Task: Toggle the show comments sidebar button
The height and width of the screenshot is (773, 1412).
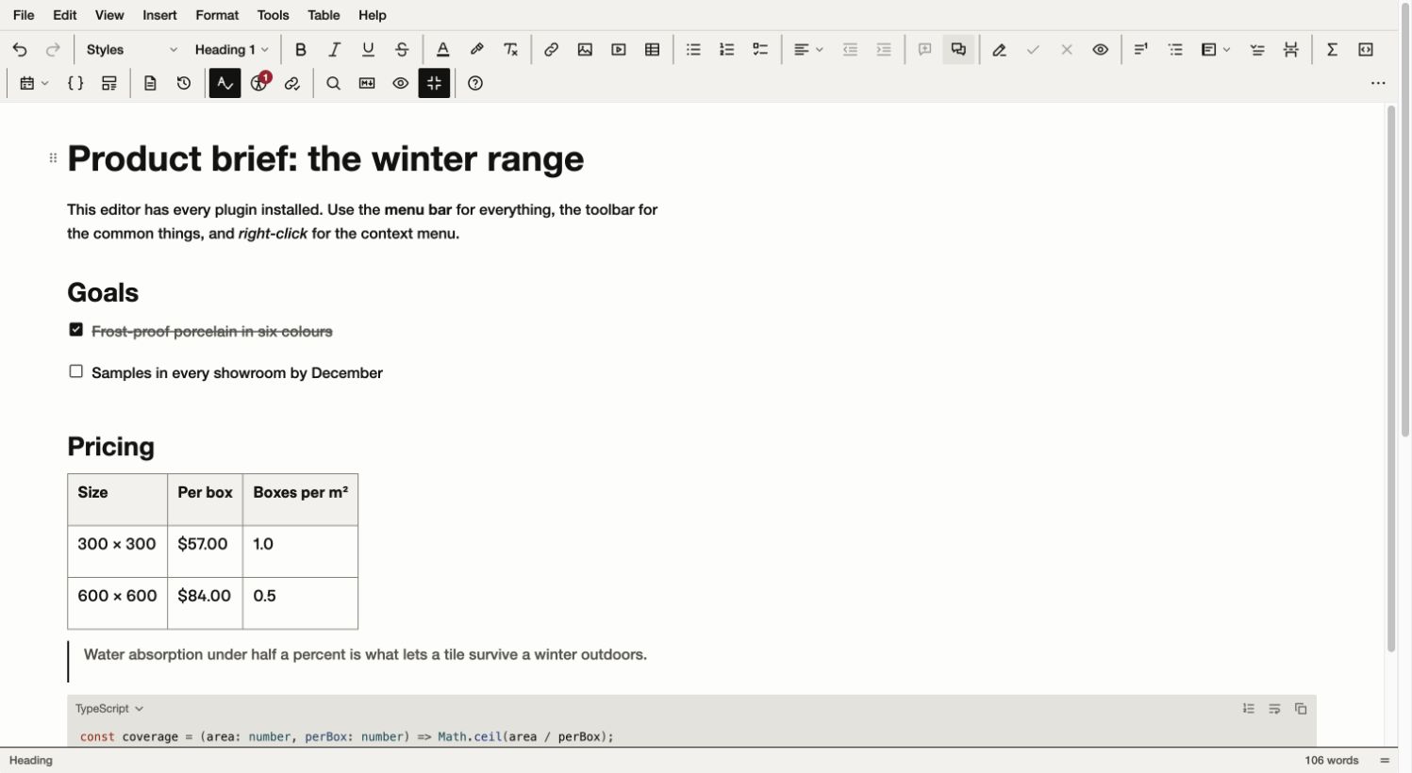Action: click(958, 50)
